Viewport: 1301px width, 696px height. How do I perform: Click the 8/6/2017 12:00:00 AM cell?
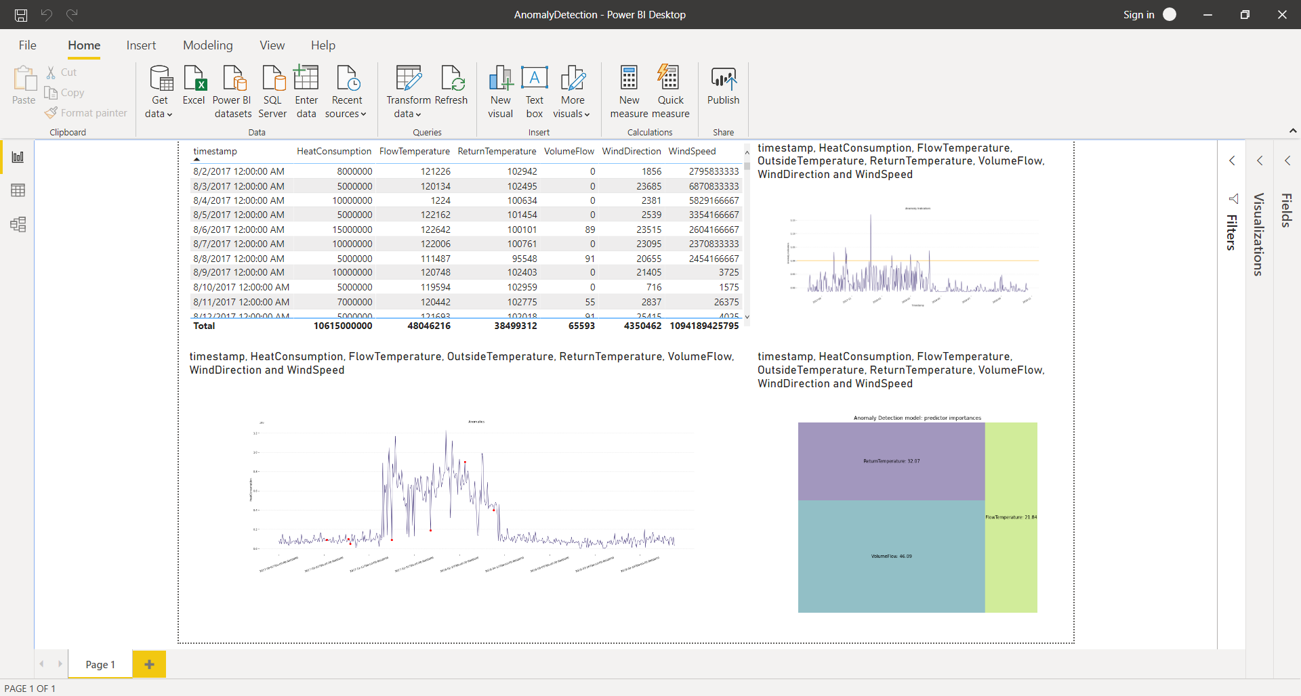239,230
